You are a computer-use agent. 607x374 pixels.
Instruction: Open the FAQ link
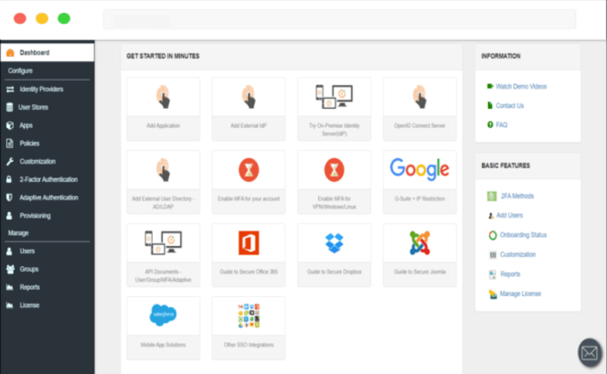[x=501, y=124]
